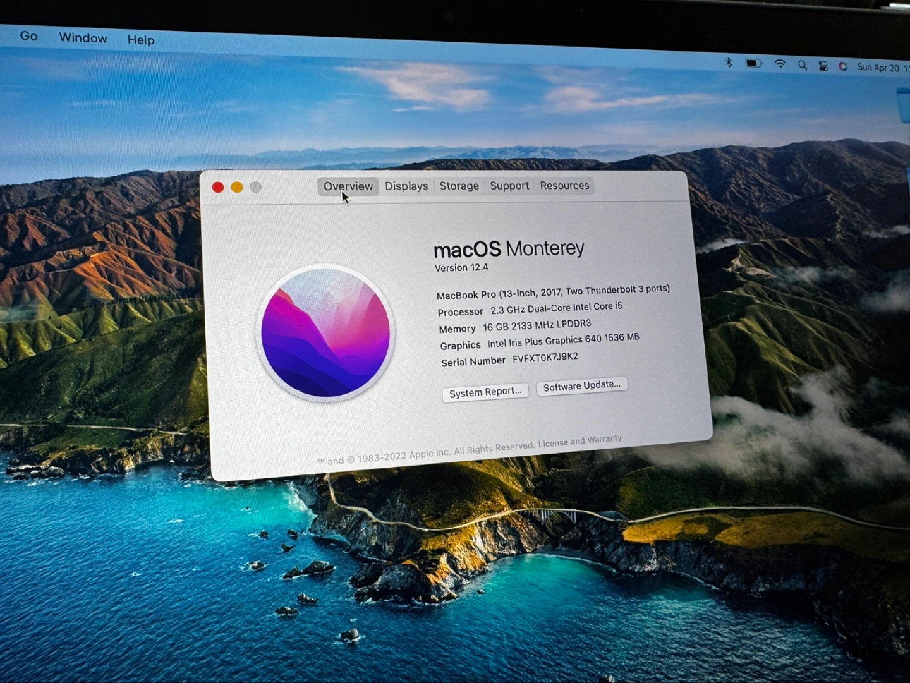Switch to the Displays tab

pos(406,186)
